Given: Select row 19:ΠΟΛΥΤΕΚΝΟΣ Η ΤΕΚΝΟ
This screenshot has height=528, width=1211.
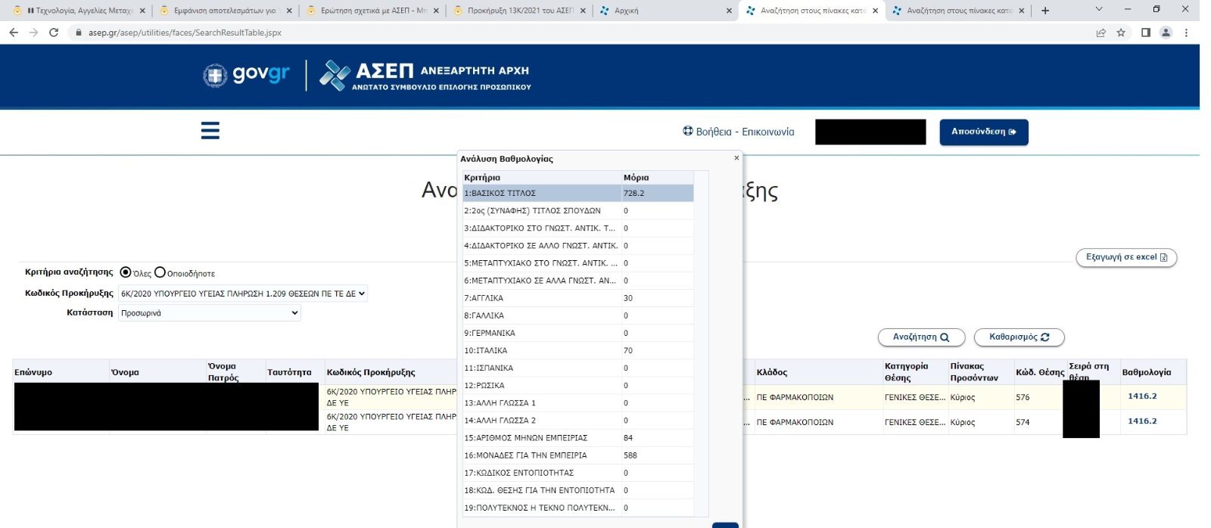Looking at the screenshot, I should tap(578, 508).
